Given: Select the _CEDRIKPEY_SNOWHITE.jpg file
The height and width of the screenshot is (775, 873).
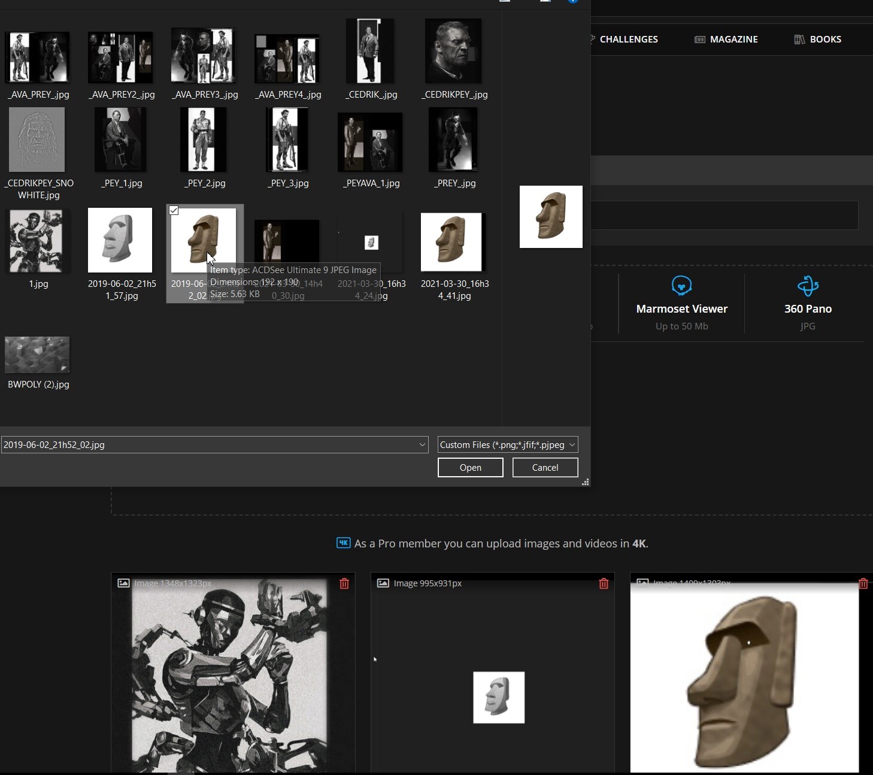Looking at the screenshot, I should [37, 140].
